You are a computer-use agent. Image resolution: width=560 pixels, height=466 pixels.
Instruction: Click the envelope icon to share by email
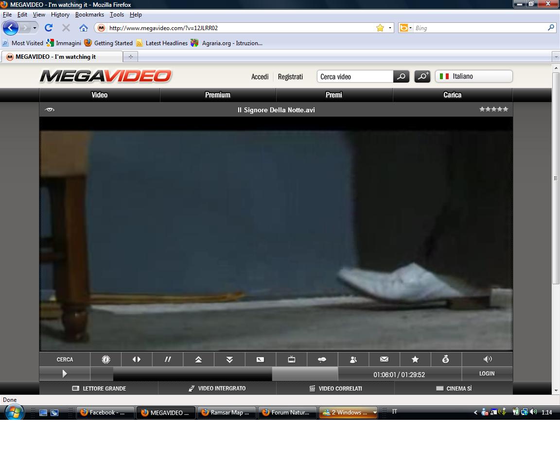(384, 360)
